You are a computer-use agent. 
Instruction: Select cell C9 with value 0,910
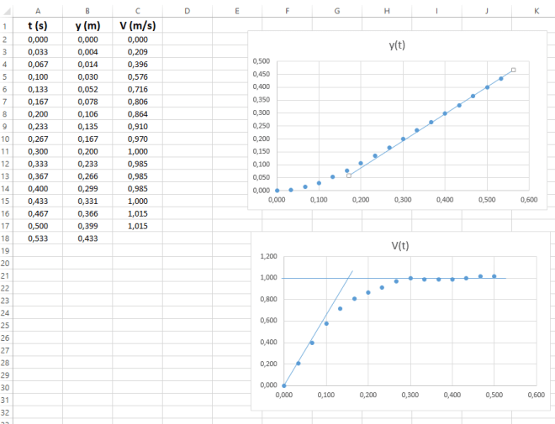[x=137, y=126]
